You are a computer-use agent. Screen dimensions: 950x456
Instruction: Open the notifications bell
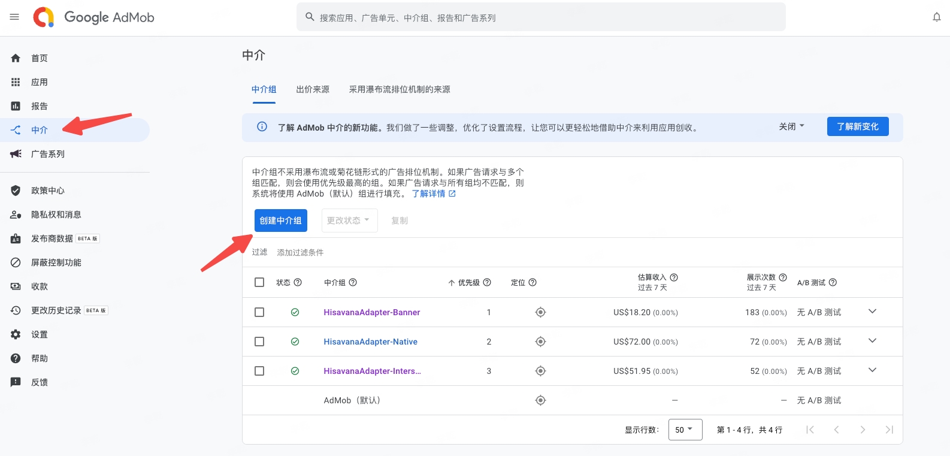click(937, 17)
